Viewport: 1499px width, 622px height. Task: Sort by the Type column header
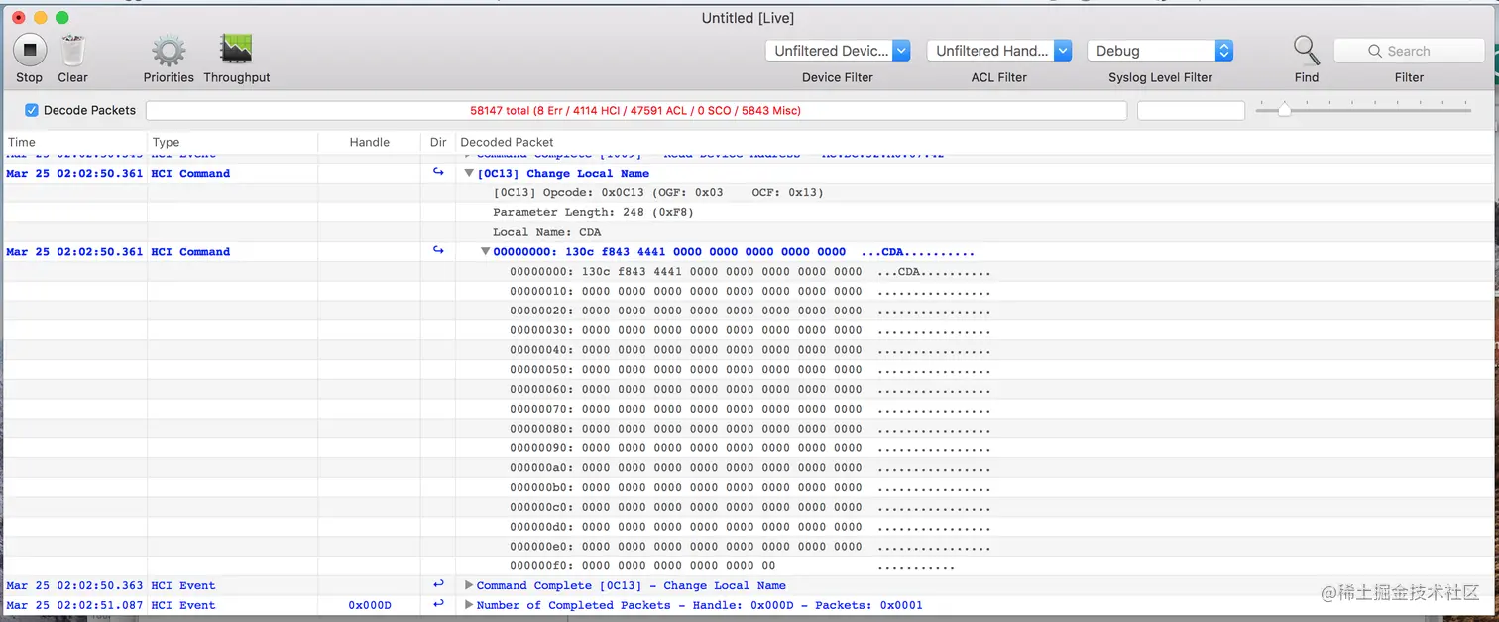(233, 142)
